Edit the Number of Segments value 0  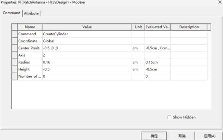(x=87, y=76)
